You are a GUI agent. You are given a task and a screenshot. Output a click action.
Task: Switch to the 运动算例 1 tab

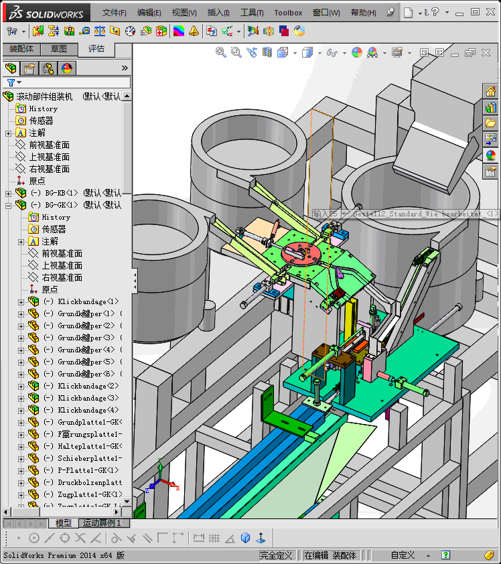(102, 523)
